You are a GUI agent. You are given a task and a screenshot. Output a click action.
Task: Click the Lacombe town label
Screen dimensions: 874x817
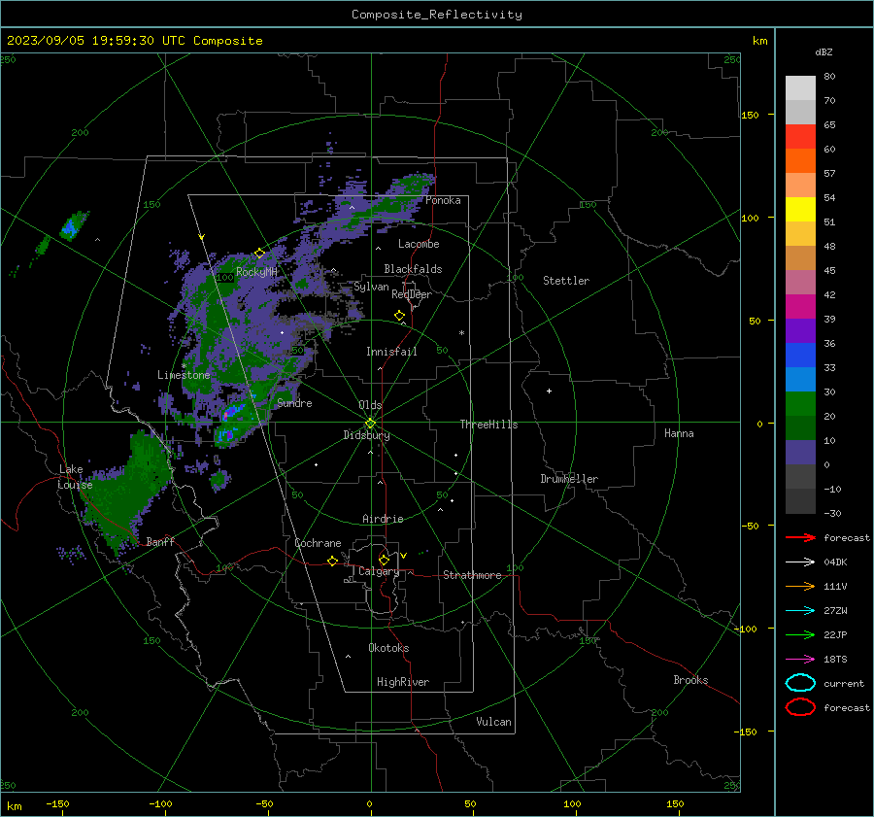click(419, 244)
